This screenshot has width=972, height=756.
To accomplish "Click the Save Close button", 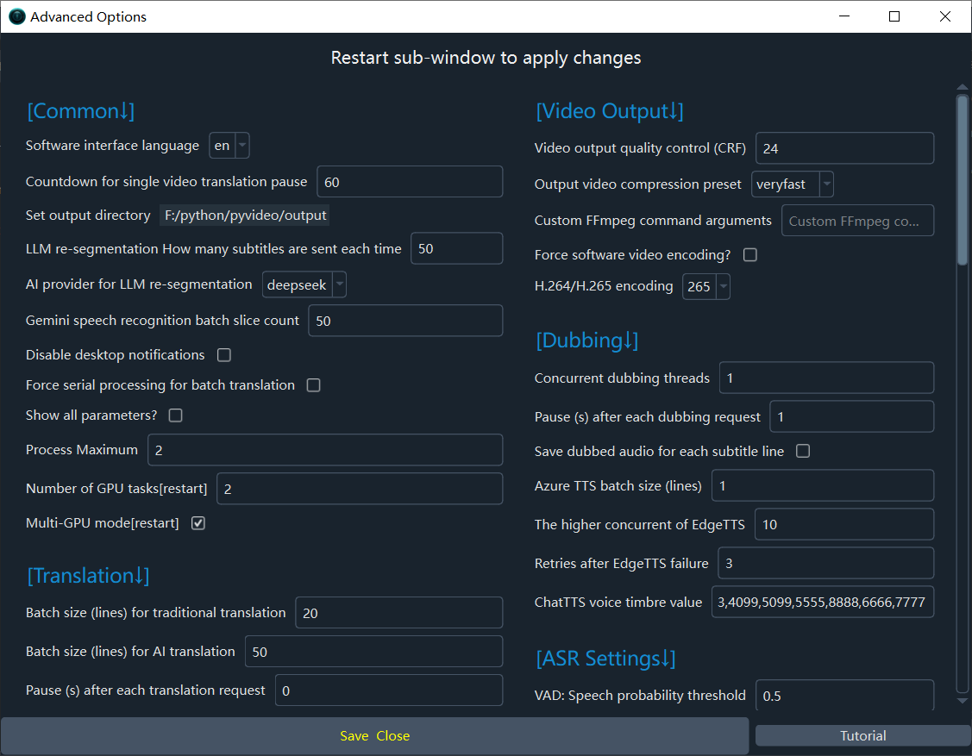I will [374, 736].
